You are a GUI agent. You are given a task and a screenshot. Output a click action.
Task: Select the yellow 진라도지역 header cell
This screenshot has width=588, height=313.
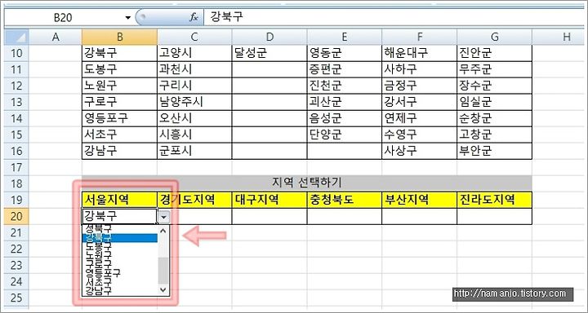(x=495, y=200)
